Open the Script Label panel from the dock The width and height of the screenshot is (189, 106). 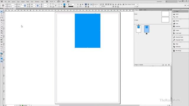click(180, 33)
